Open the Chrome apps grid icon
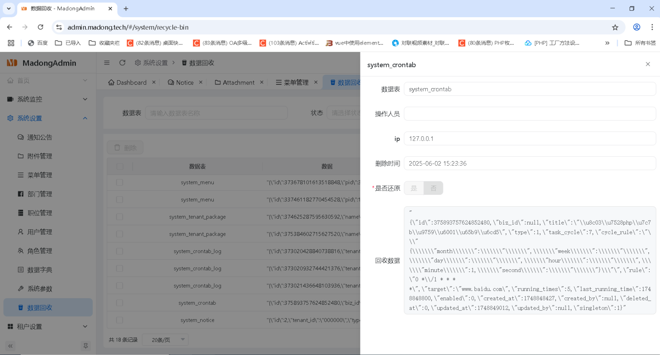The height and width of the screenshot is (355, 660). pos(11,43)
